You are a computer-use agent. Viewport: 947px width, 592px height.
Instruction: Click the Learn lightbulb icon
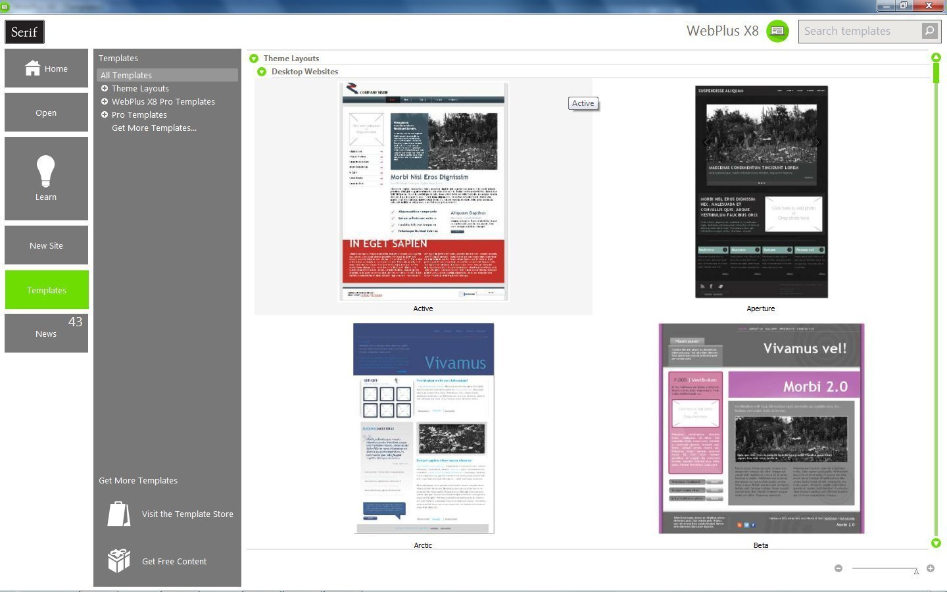coord(45,171)
